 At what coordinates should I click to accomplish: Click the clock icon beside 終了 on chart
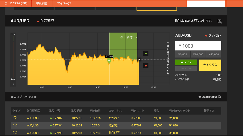click(x=122, y=37)
